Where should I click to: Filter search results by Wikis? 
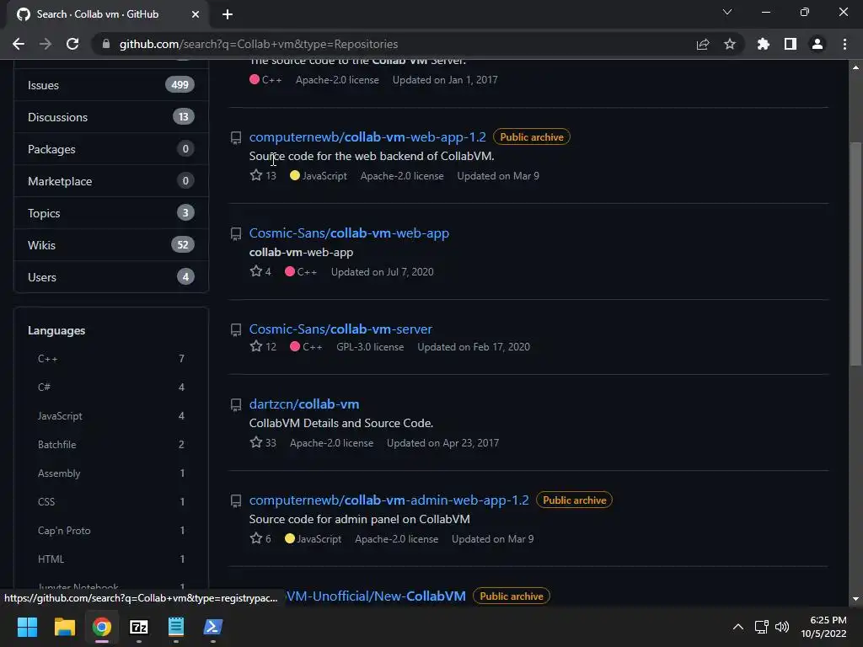coord(111,245)
